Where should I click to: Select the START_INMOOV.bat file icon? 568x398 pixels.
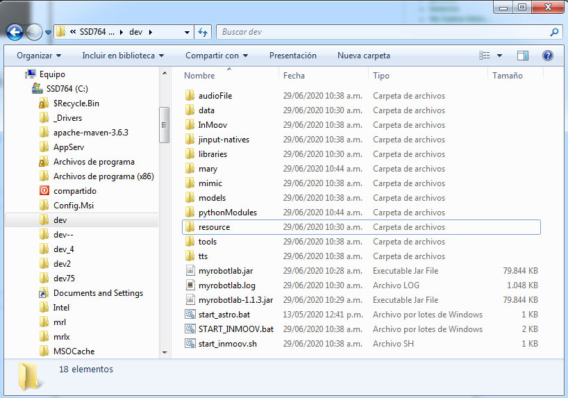(191, 329)
